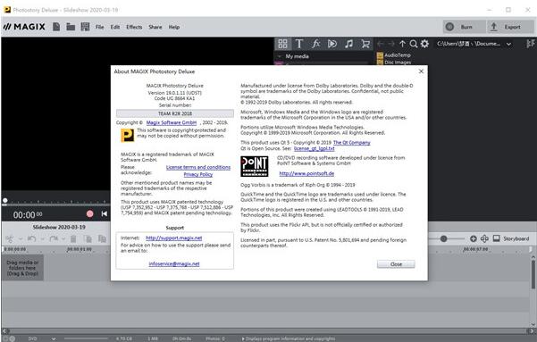The height and width of the screenshot is (342, 537).
Task: Select the AudioTemp folder
Action: [x=393, y=55]
